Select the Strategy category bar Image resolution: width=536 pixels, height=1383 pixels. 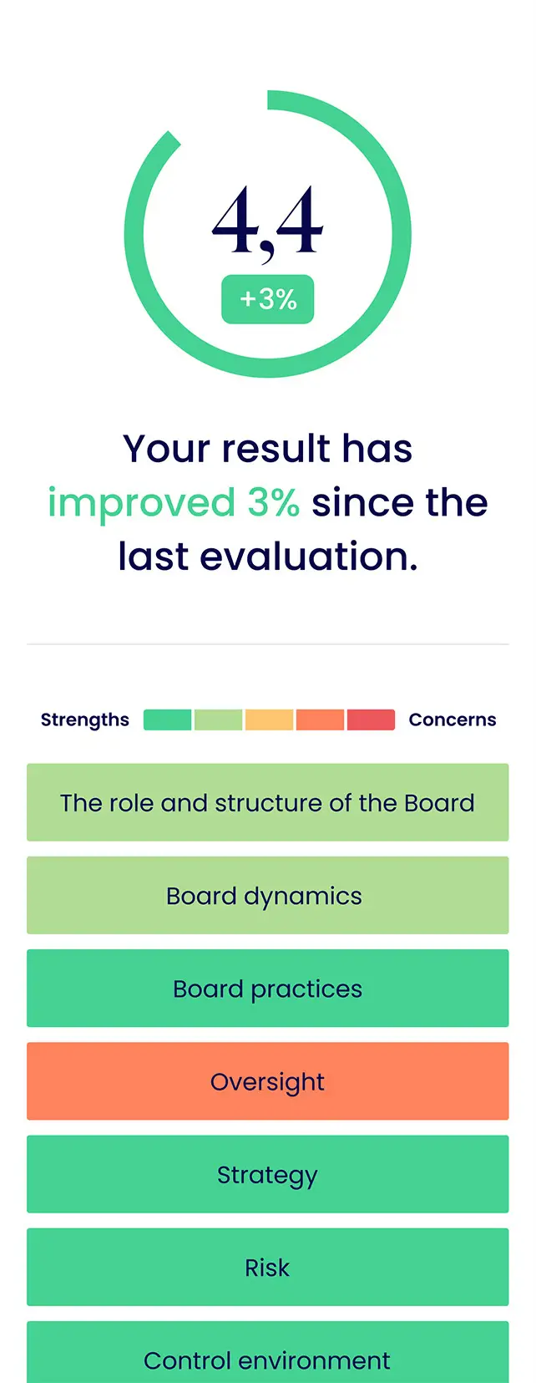click(x=267, y=1174)
